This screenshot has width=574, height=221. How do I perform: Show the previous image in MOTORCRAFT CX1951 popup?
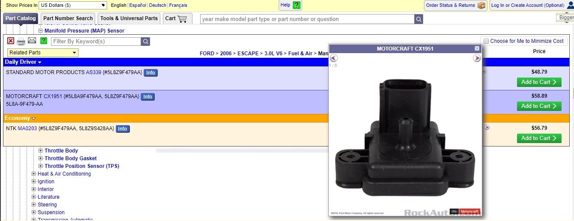point(334,58)
